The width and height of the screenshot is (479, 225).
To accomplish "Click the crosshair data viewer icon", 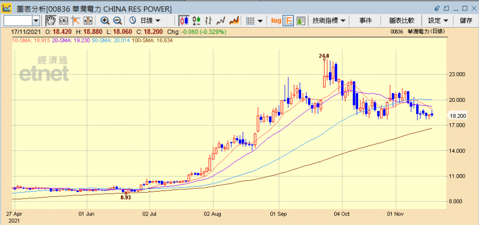I will tap(63, 21).
